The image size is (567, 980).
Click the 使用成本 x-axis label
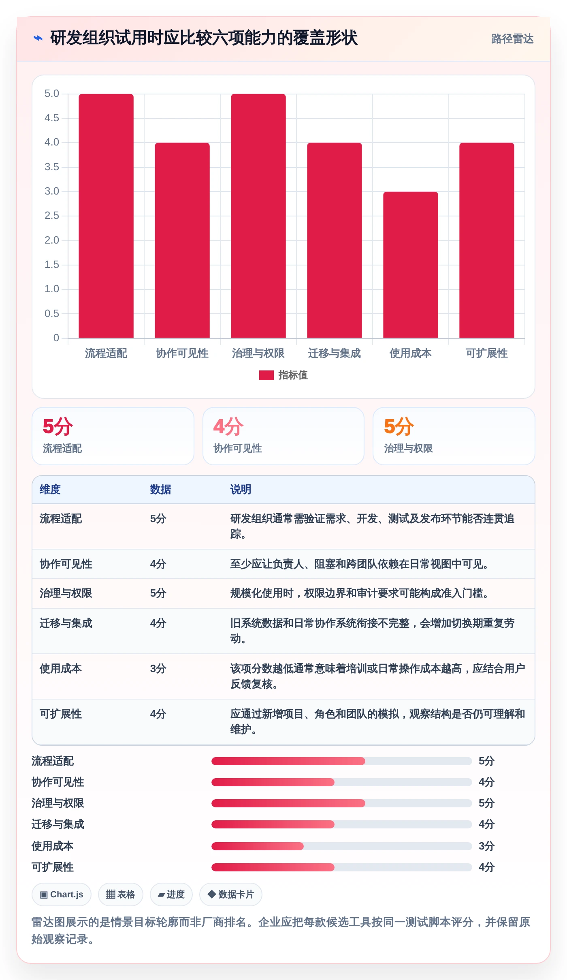point(411,353)
